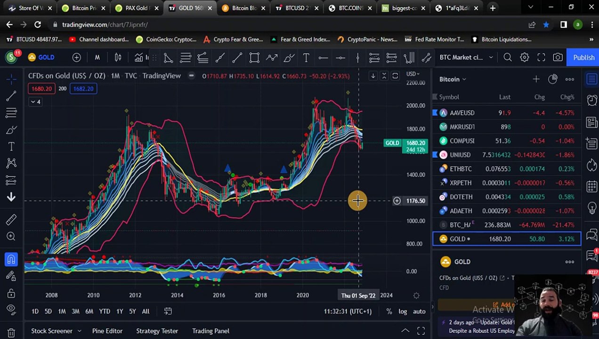Screen dimensions: 599x339
Task: Select the zoom-in tool in left sidebar
Action: 11,236
